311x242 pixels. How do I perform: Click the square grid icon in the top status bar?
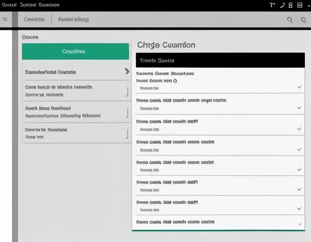point(299,5)
